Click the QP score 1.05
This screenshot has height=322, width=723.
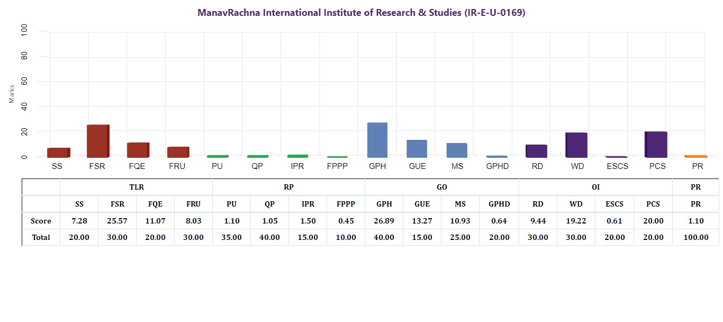click(x=270, y=221)
